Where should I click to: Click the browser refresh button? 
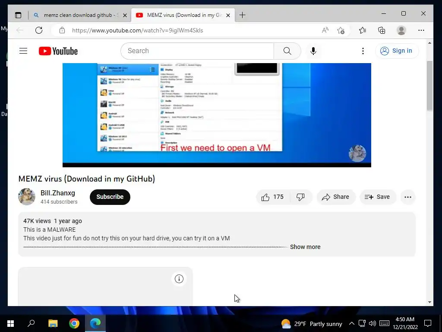39,30
